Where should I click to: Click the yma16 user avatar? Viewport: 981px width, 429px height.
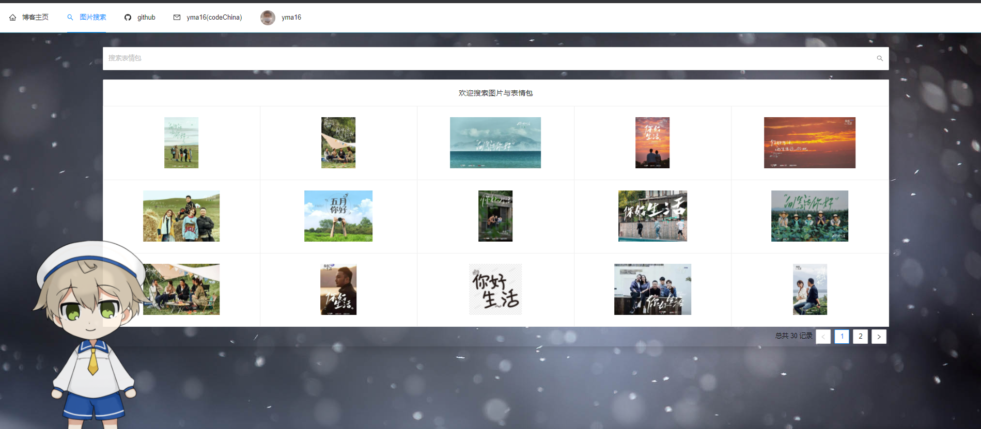[x=268, y=18]
